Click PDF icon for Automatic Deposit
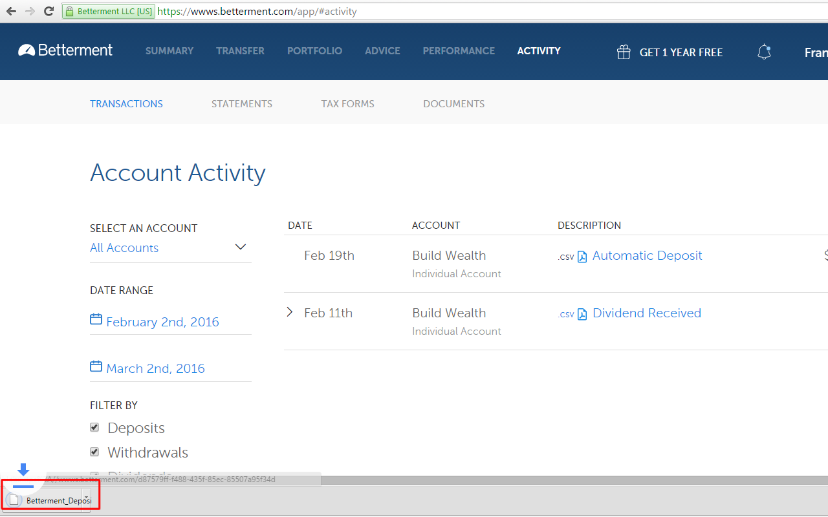This screenshot has height=517, width=828. (x=582, y=257)
